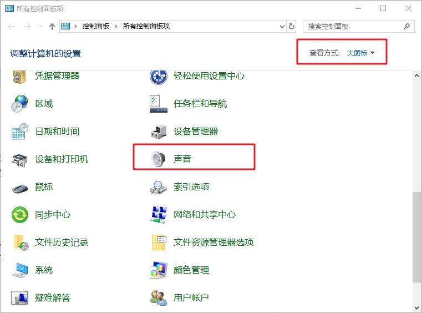Expand the address bar history dropdown
This screenshot has height=313, width=422.
[282, 27]
